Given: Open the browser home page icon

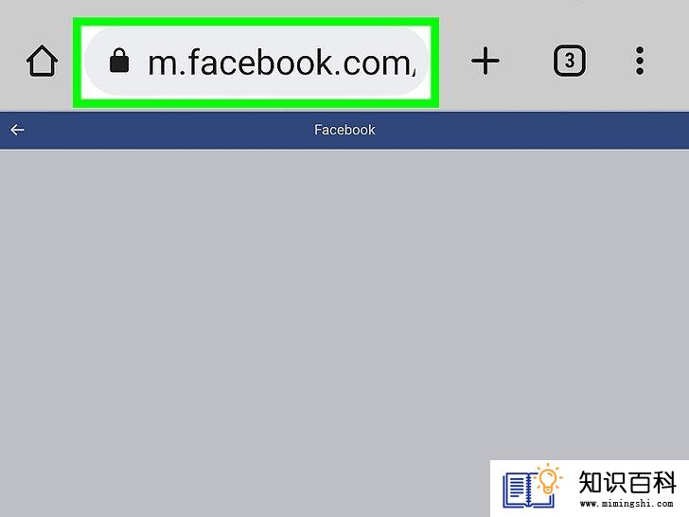Looking at the screenshot, I should click(42, 62).
